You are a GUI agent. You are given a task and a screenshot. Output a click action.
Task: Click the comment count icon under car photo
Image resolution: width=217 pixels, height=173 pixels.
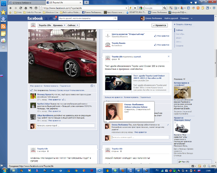point(93,86)
